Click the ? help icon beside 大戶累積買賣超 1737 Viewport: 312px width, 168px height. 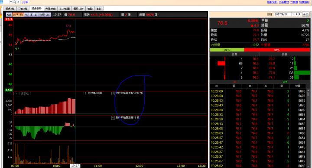tap(113, 93)
